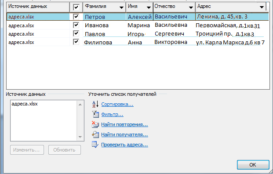Image resolution: width=273 pixels, height=174 pixels.
Task: Select the Филипова surname cell
Action: click(x=98, y=42)
